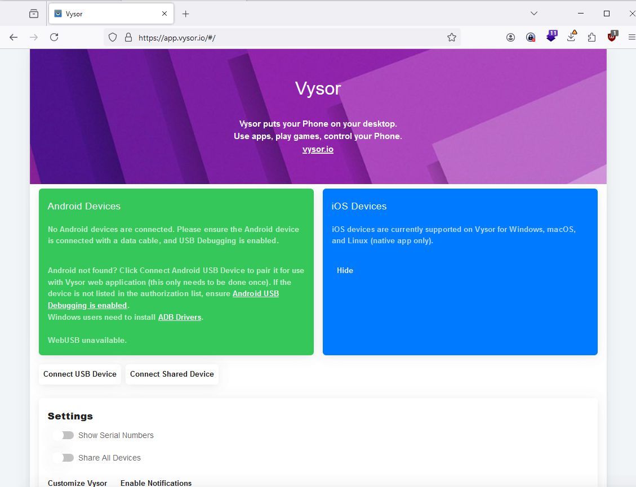
Task: Open the Firefox View icon
Action: (x=34, y=14)
